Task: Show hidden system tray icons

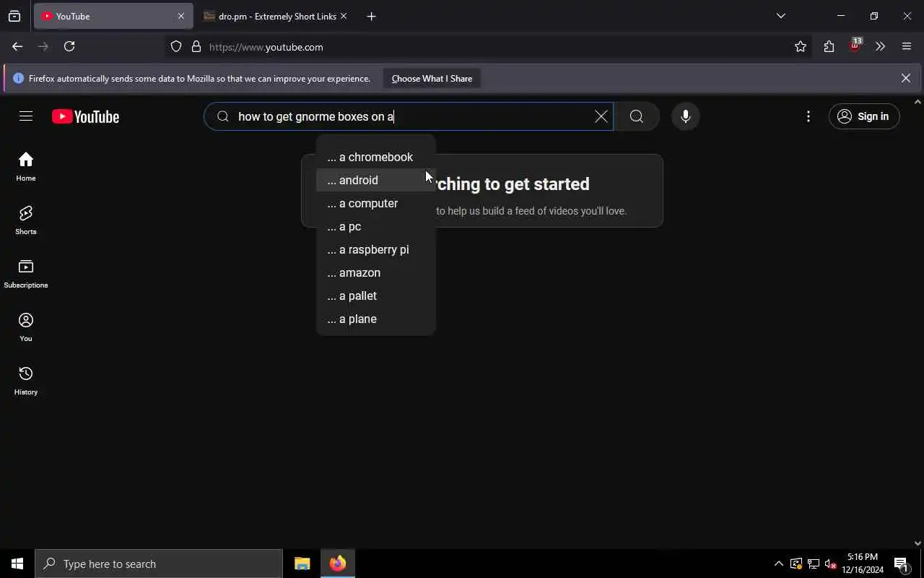Action: (x=778, y=564)
